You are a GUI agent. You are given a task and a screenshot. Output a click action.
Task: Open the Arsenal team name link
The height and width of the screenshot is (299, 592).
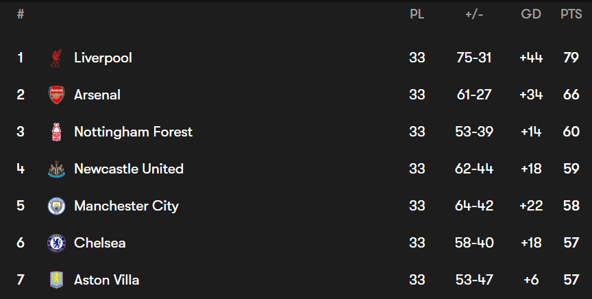point(97,95)
